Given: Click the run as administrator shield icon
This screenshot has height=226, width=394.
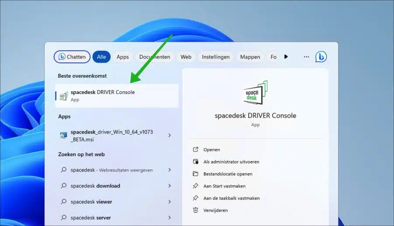Looking at the screenshot, I should [196, 162].
